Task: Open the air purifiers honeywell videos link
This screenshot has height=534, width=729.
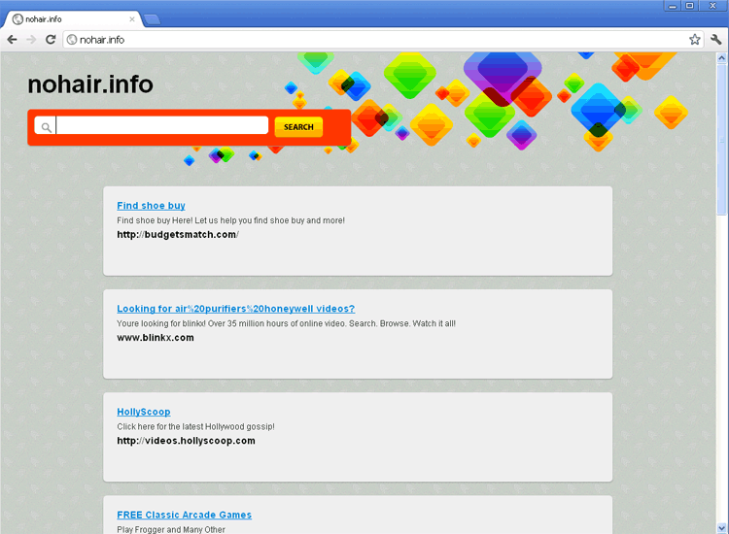Action: tap(235, 309)
